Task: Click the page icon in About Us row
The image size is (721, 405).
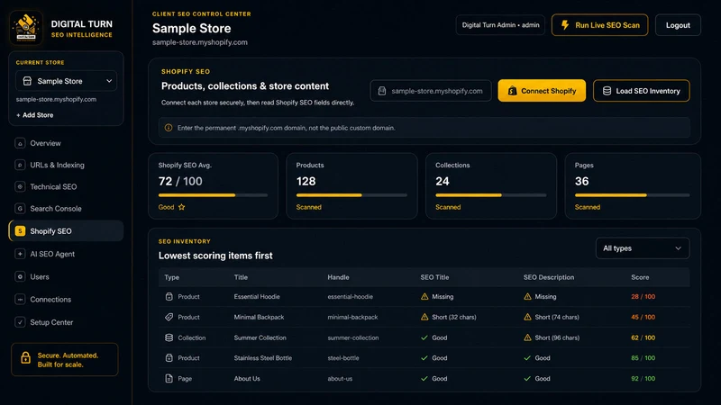Action: point(169,378)
